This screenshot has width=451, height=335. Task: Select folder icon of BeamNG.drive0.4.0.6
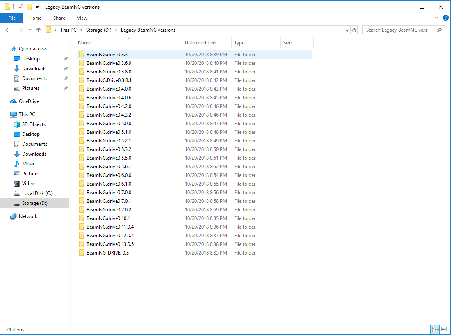(82, 98)
